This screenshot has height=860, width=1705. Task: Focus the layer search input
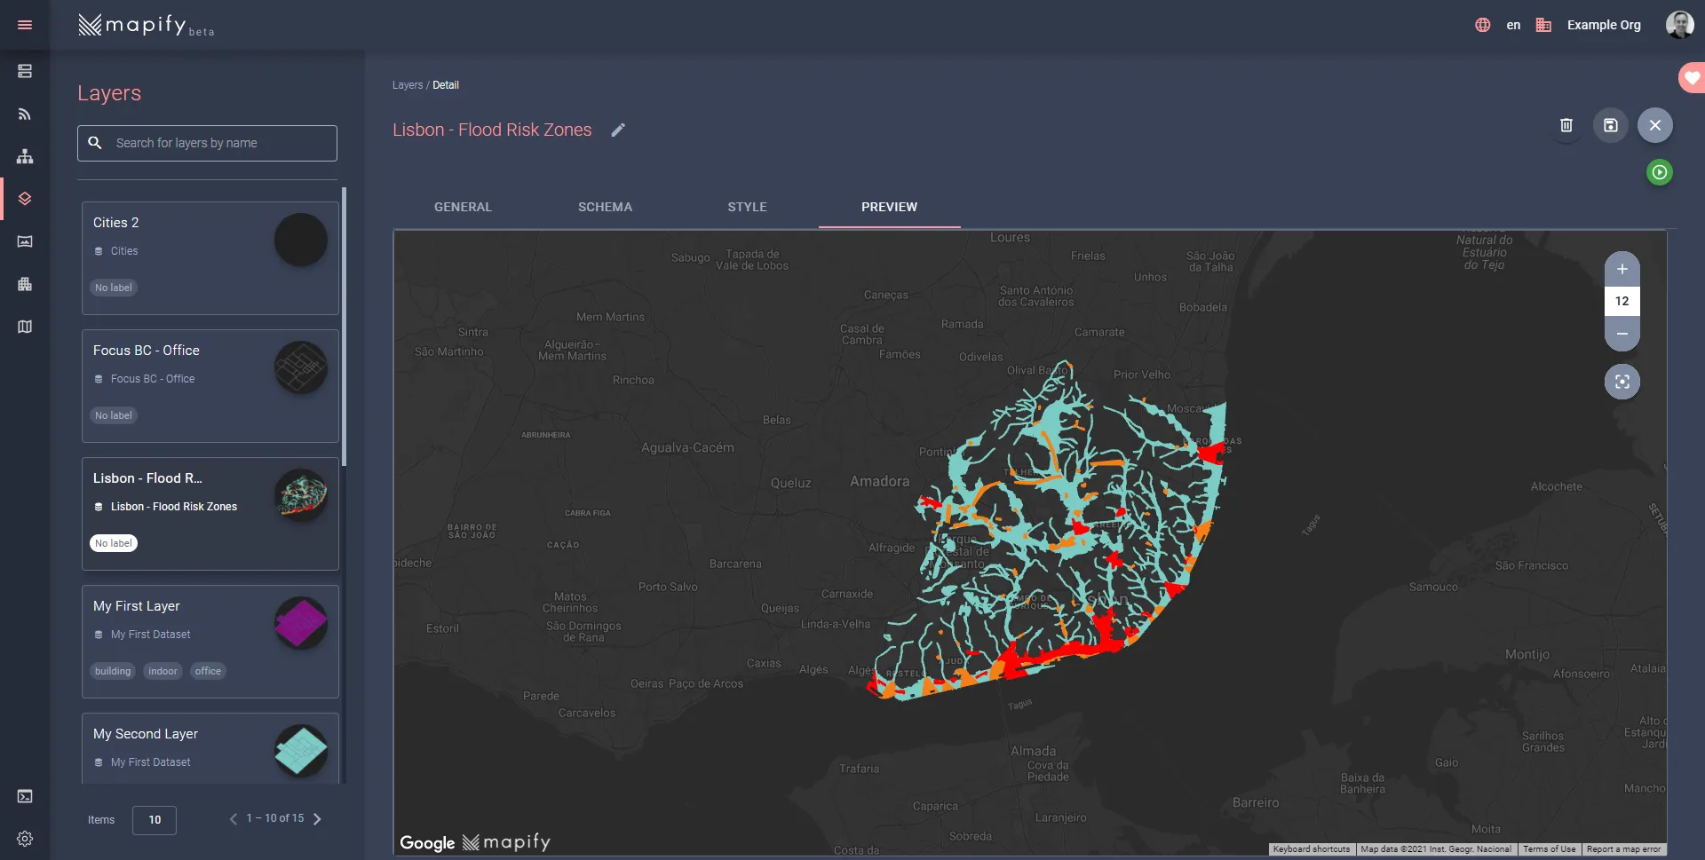(x=207, y=143)
